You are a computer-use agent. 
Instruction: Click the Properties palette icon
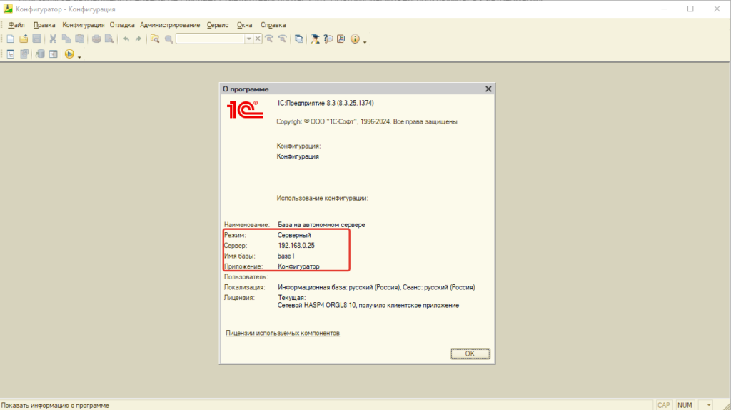(53, 54)
